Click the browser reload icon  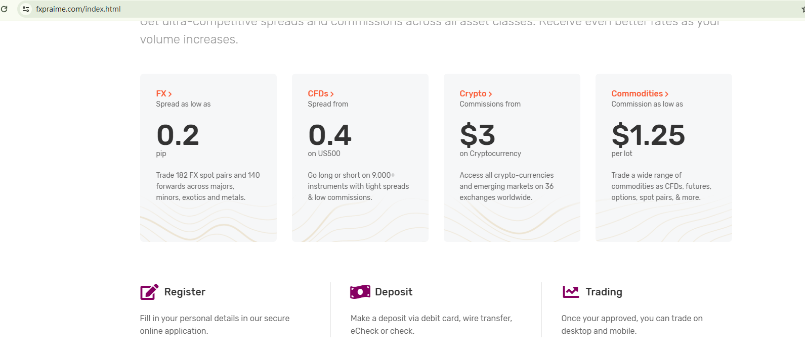pyautogui.click(x=4, y=9)
